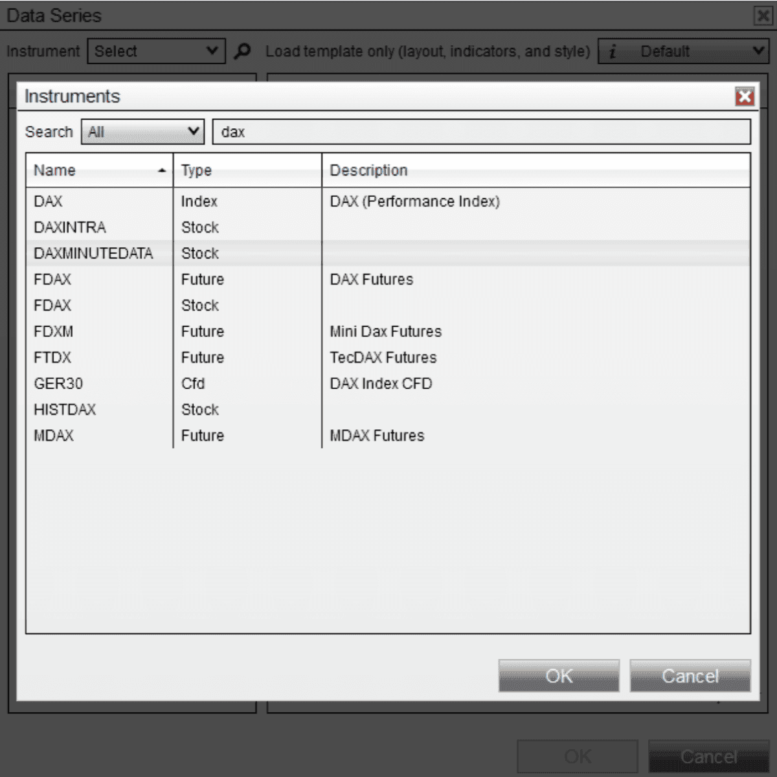Select the MDAX instrument row
777x777 pixels.
(388, 435)
